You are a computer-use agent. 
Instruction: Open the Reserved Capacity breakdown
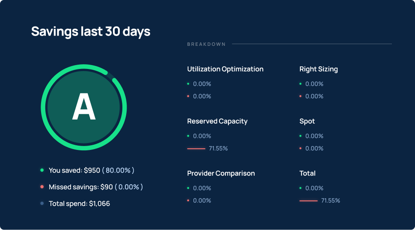pyautogui.click(x=217, y=121)
